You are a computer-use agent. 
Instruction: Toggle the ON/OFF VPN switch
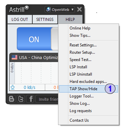[37, 39]
